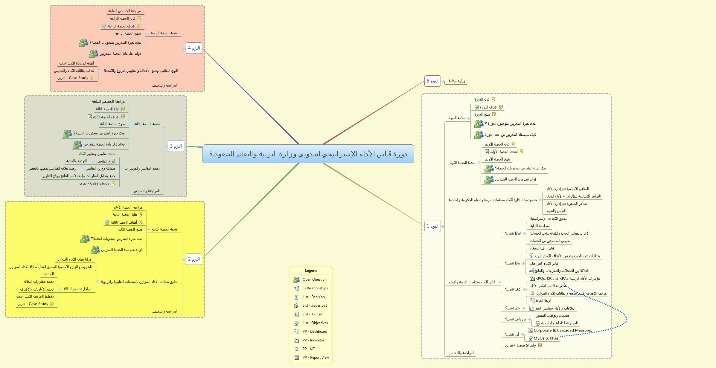This screenshot has width=716, height=368.
Task: Toggle the checkmark beside أهداف الحصة الثانية
Action: tap(107, 222)
